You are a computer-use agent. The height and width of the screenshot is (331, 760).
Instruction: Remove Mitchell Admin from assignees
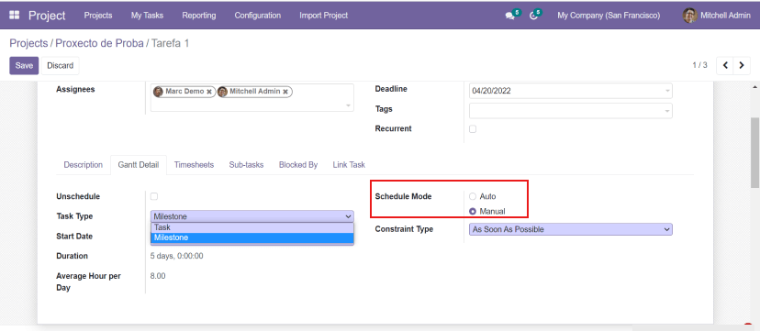point(285,92)
